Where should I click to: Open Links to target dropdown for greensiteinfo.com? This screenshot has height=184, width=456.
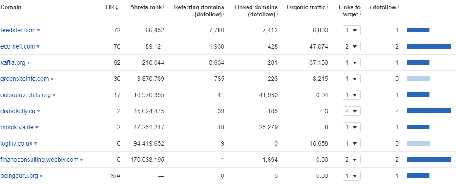coord(351,79)
